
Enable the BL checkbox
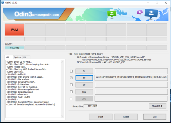click(71, 71)
